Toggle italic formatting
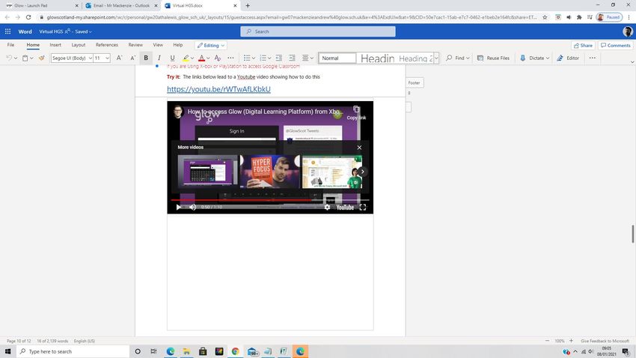The height and width of the screenshot is (358, 636). pyautogui.click(x=159, y=58)
